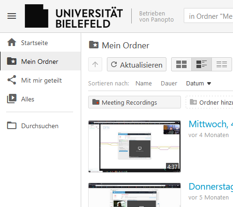Go up one folder level arrow

coord(95,64)
